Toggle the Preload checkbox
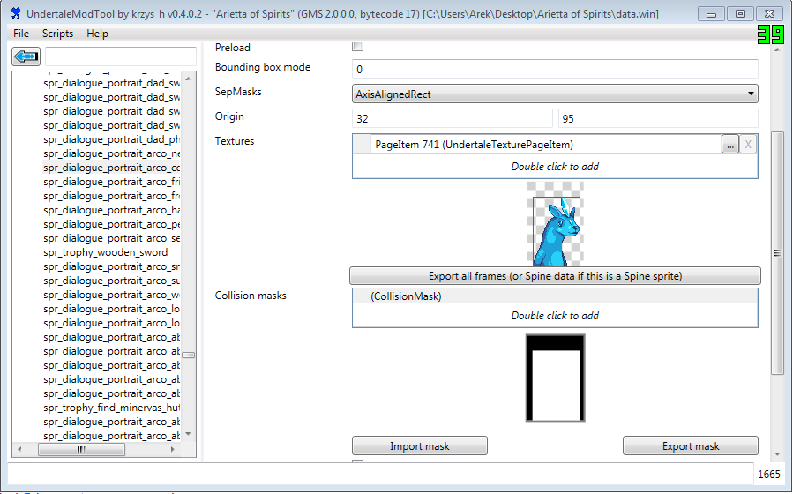This screenshot has width=793, height=494. tap(357, 48)
